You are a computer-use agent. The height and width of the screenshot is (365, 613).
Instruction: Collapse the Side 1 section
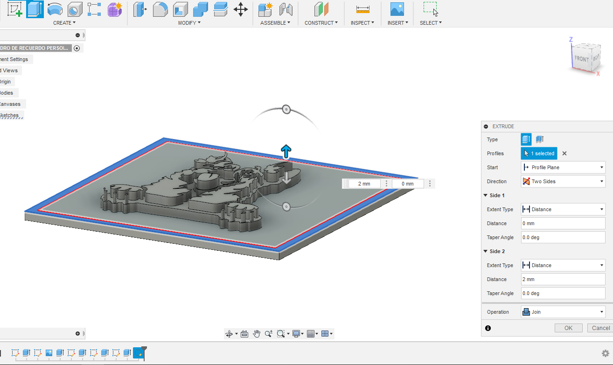pyautogui.click(x=486, y=195)
